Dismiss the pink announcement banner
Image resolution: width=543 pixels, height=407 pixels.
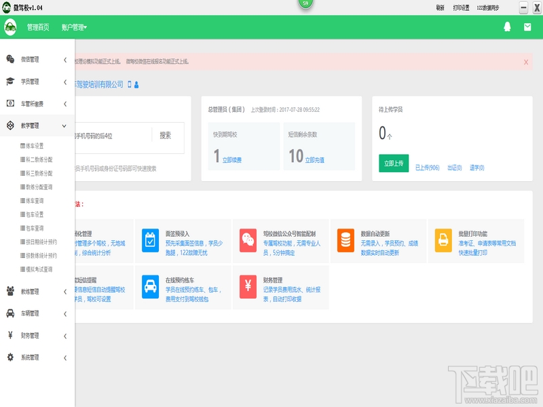526,62
